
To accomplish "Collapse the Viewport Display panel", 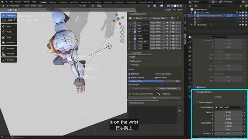I will click(195, 92).
